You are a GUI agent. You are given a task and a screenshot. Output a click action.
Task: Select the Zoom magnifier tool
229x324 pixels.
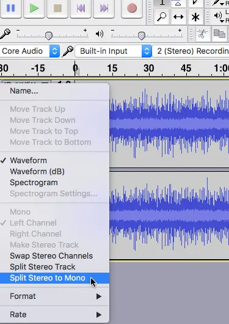161,17
